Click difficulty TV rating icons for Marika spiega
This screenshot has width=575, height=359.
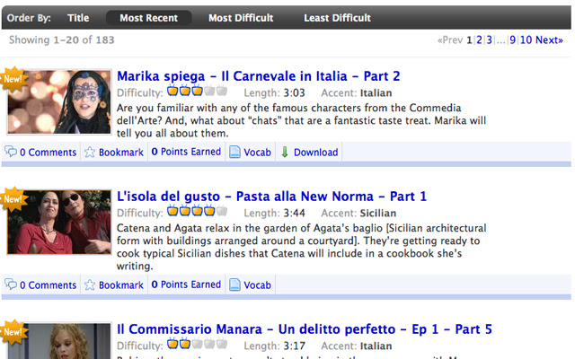(x=198, y=91)
